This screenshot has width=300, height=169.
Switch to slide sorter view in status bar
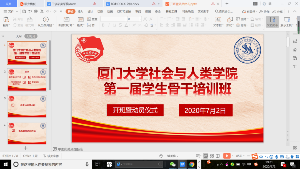212,156
